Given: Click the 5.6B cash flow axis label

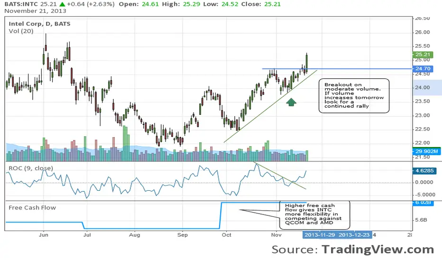Looking at the screenshot, I should [421, 220].
